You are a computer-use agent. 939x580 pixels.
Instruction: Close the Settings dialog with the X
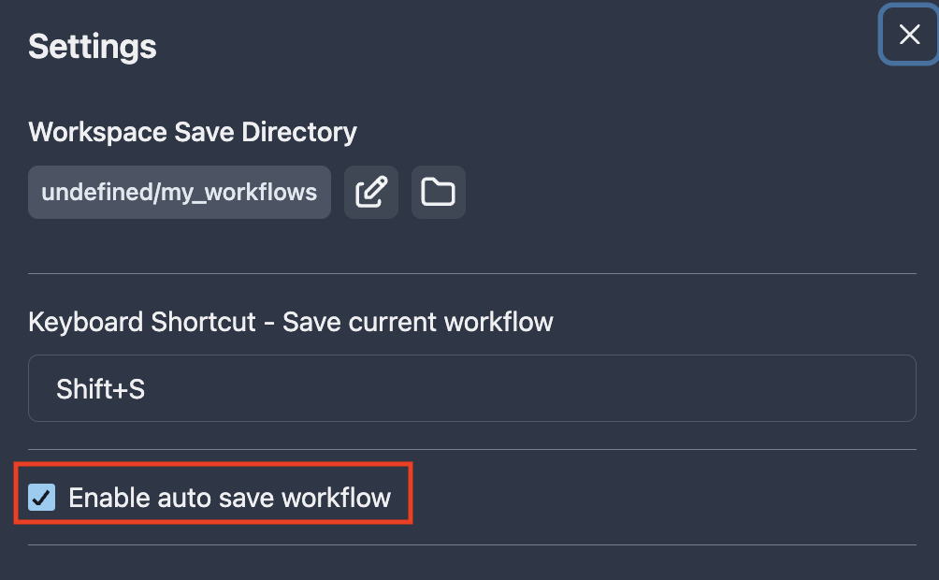pos(909,36)
